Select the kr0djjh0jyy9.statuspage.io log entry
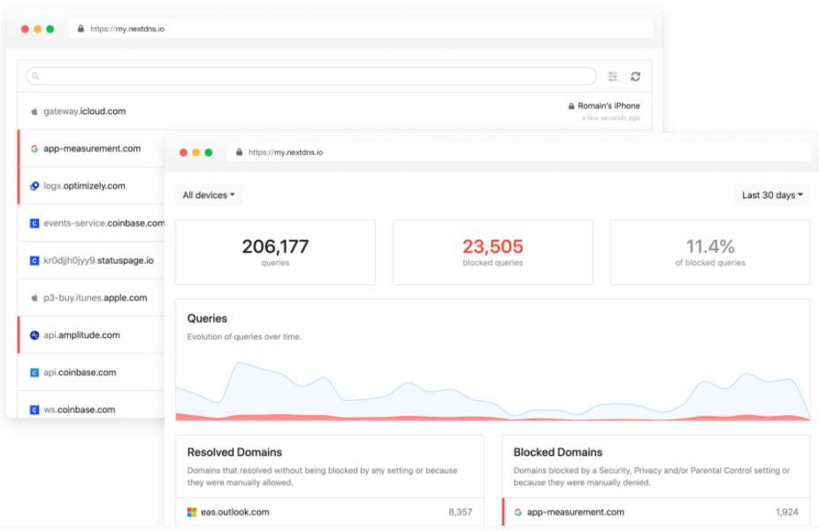This screenshot has height=531, width=819. click(91, 260)
